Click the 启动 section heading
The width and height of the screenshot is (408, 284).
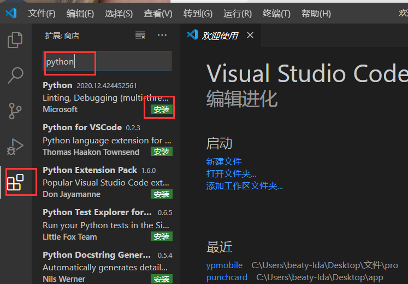tap(219, 143)
